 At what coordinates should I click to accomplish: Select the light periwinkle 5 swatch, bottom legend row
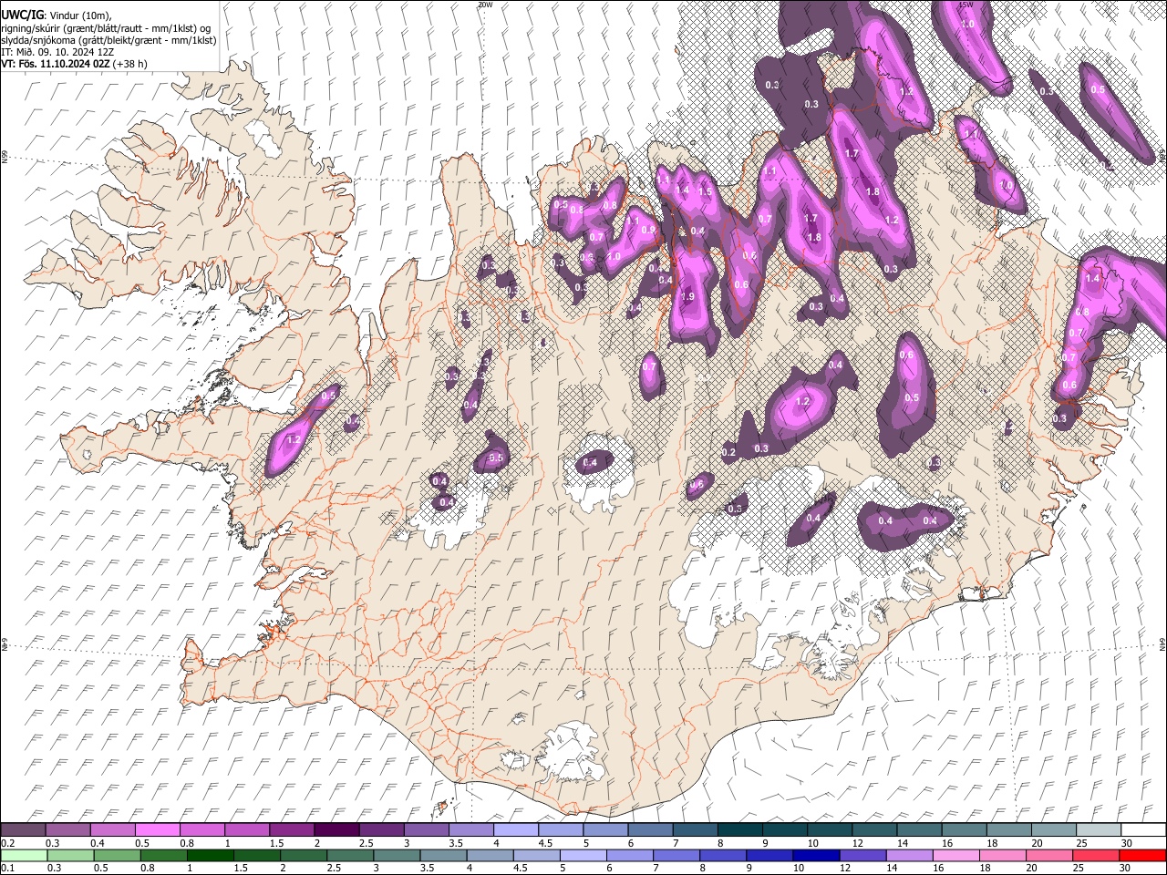pos(582,855)
